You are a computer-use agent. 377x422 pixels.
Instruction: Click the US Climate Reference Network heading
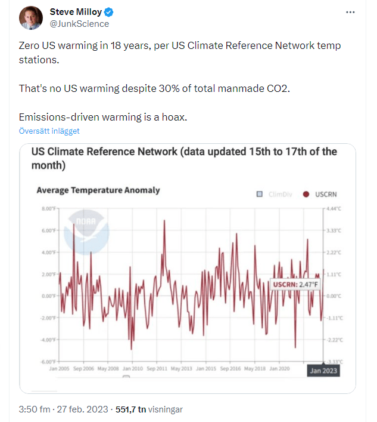[x=184, y=158]
